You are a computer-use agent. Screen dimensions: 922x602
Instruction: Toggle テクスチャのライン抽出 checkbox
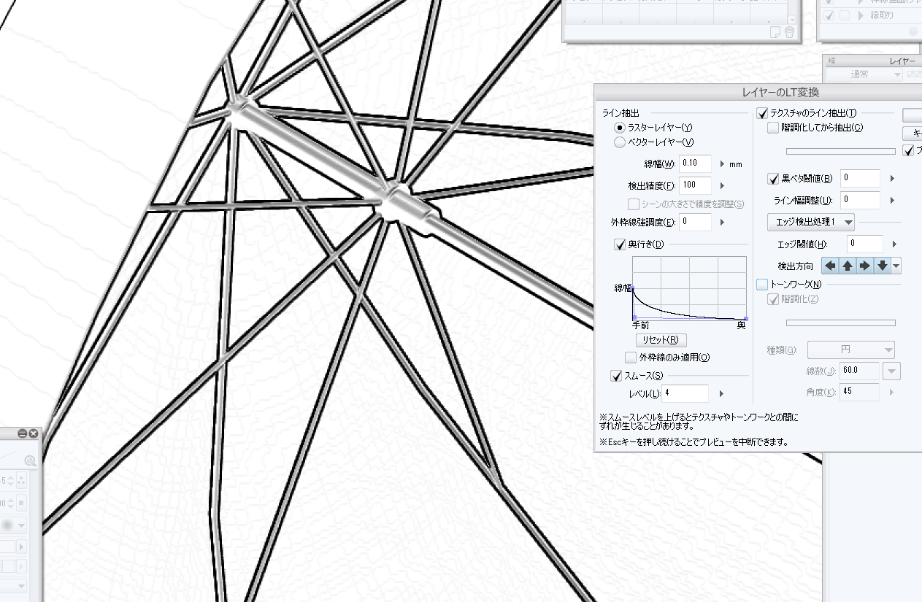coord(763,113)
